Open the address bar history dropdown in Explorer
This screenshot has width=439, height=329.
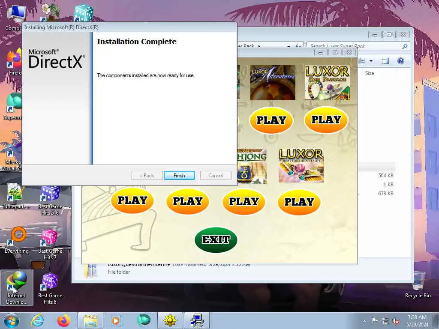[x=289, y=46]
